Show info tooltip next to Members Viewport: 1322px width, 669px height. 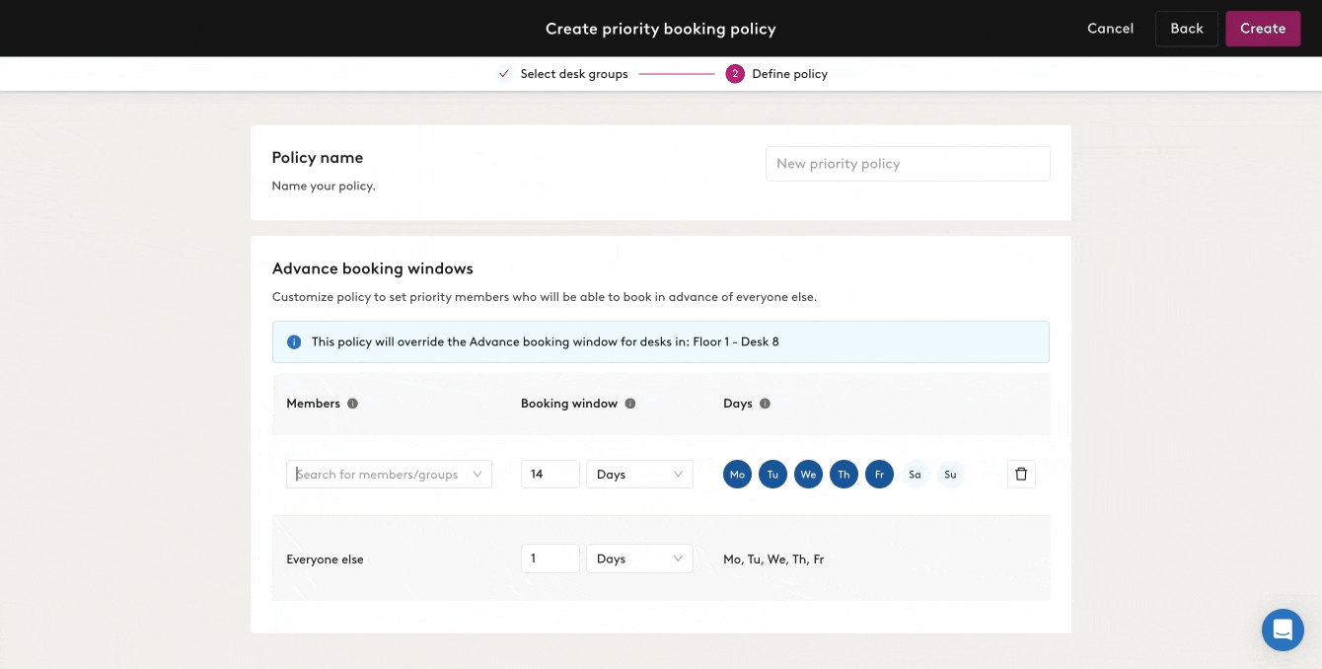[352, 404]
